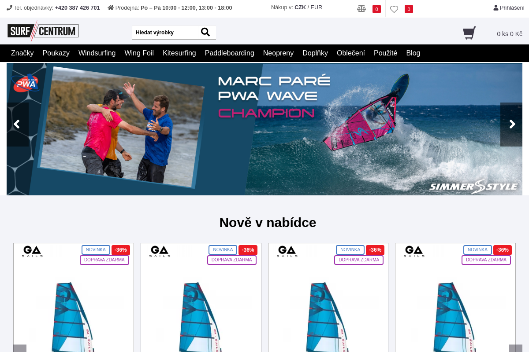The image size is (529, 352).
Task: Click the Hledat výrobky search field
Action: [x=165, y=33]
